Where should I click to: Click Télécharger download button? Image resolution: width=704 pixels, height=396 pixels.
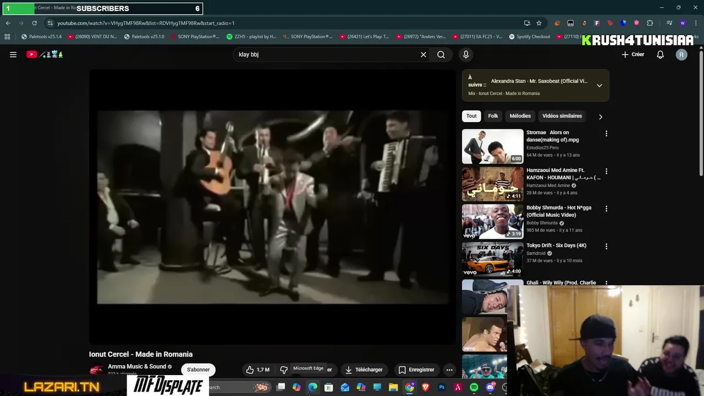[x=364, y=370]
